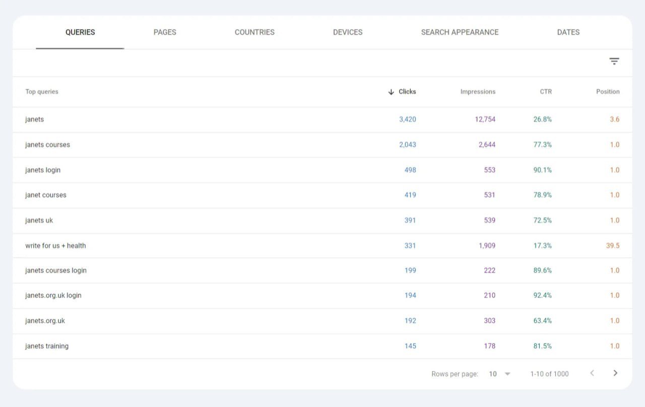
Task: Click the 2,644 impressions value
Action: coord(487,145)
